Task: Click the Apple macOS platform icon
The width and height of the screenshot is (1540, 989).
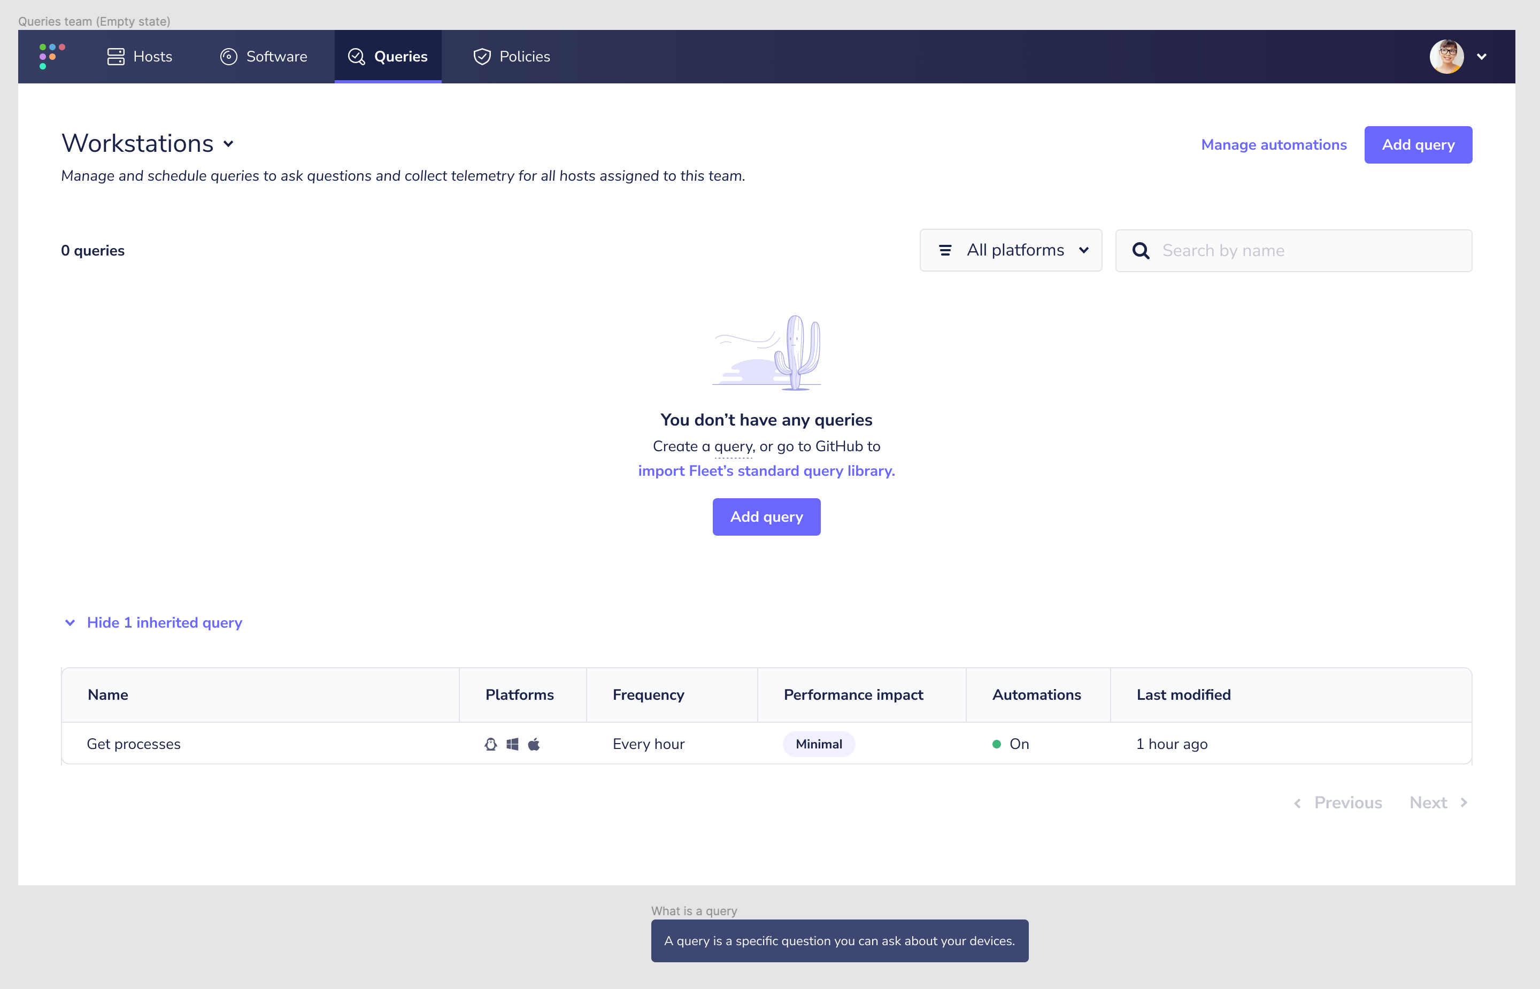Action: (x=534, y=744)
